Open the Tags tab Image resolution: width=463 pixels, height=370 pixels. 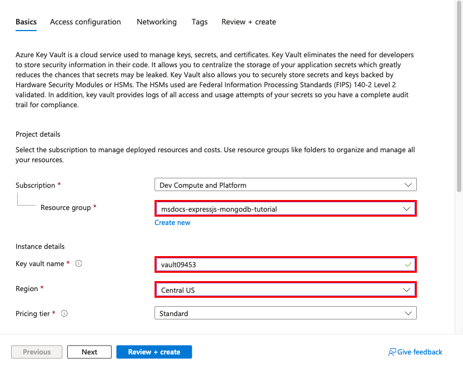pyautogui.click(x=200, y=22)
